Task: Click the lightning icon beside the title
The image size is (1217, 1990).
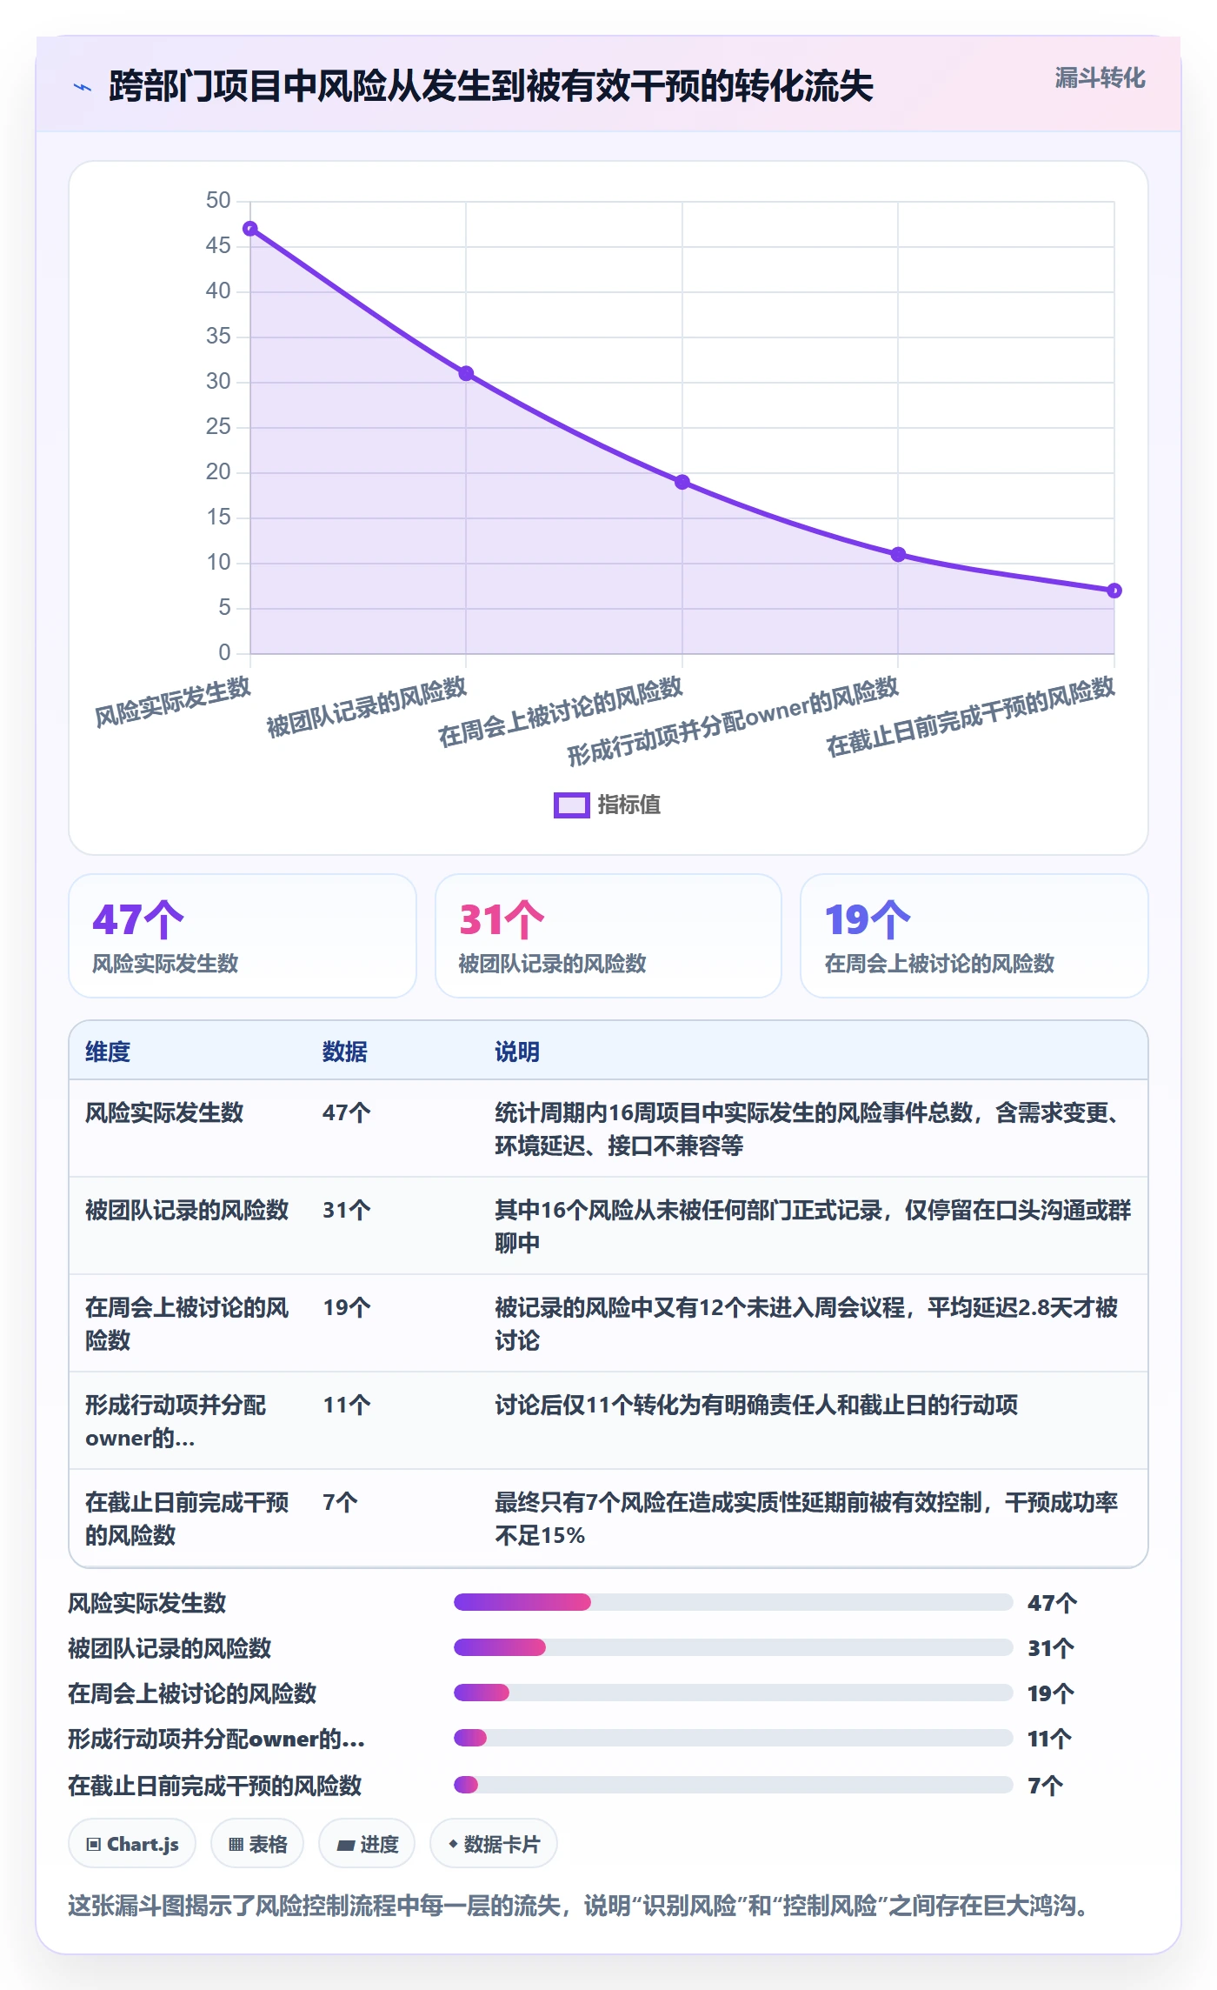Action: click(83, 87)
